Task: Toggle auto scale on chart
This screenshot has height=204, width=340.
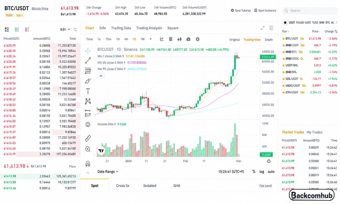Action: click(271, 172)
